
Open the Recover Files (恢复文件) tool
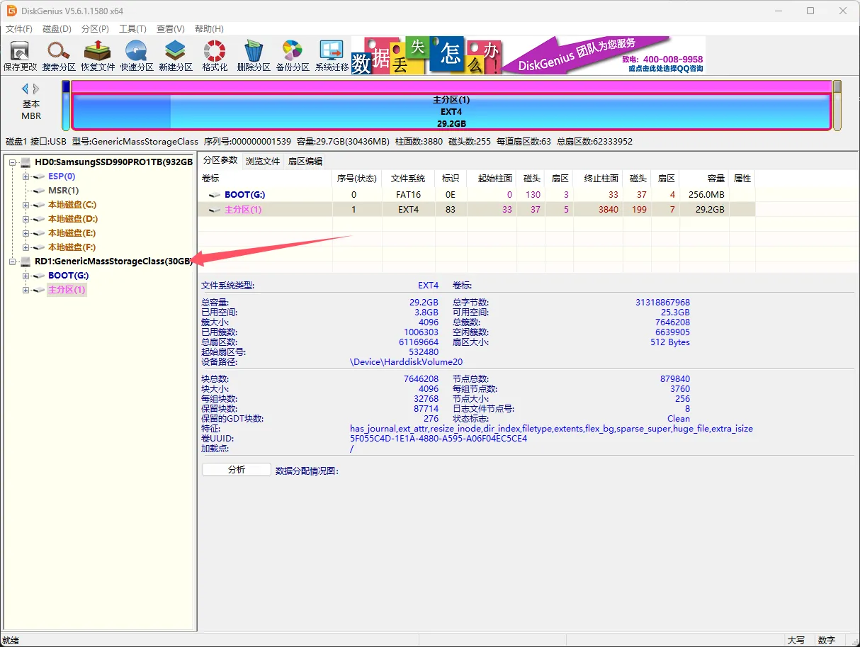[x=98, y=55]
